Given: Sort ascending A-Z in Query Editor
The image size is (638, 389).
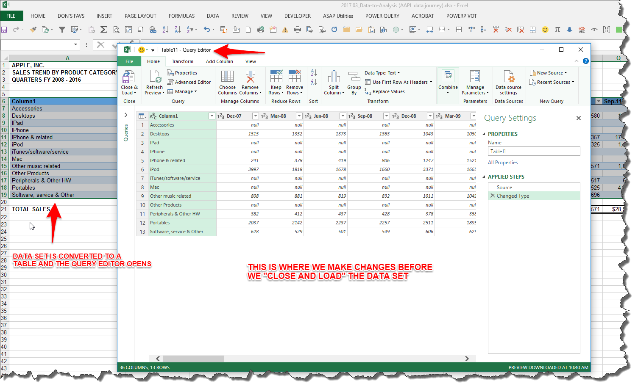Looking at the screenshot, I should [314, 73].
